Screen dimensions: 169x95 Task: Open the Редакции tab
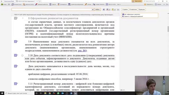142,9
